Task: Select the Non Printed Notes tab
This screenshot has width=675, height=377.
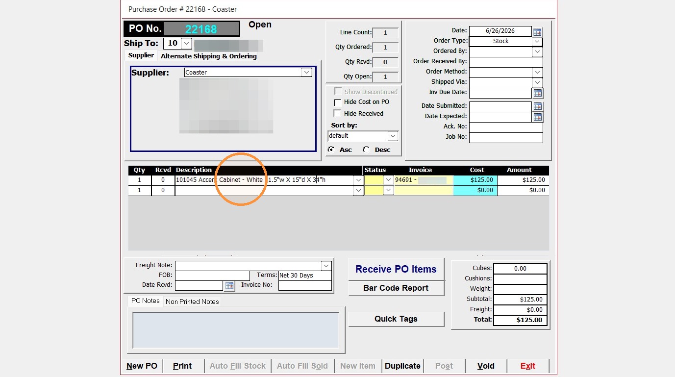Action: (192, 302)
